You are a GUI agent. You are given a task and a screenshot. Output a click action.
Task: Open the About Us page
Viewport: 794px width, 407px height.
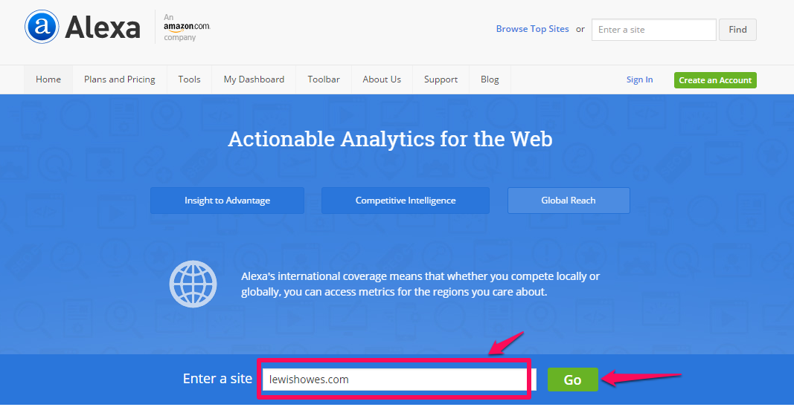point(382,79)
